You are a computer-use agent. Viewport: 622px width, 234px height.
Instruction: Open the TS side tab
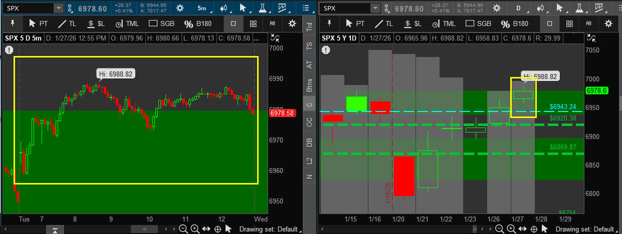pyautogui.click(x=309, y=45)
